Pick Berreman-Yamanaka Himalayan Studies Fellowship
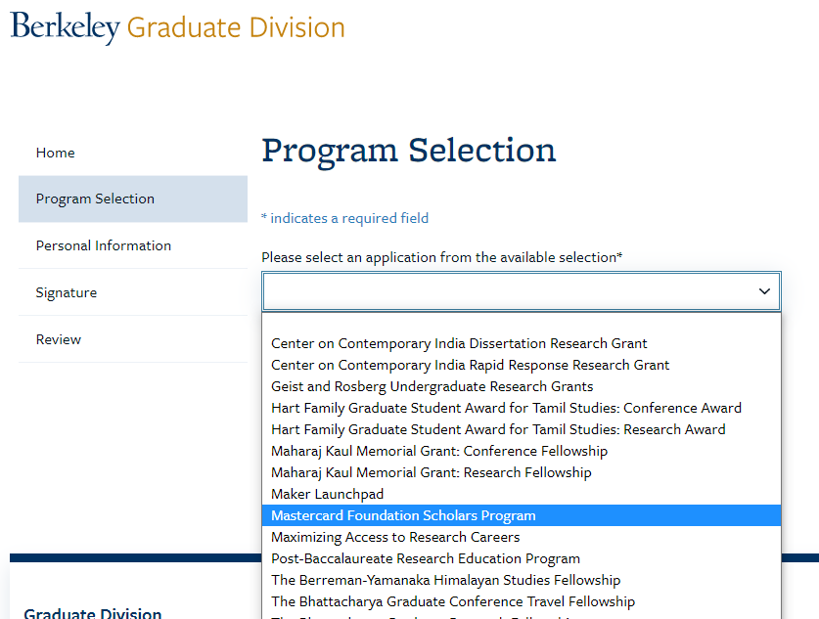Viewport: 819px width, 619px height. click(x=445, y=580)
